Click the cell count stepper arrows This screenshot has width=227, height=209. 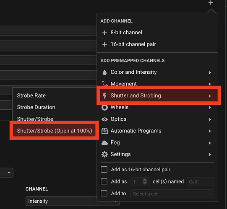click(145, 181)
